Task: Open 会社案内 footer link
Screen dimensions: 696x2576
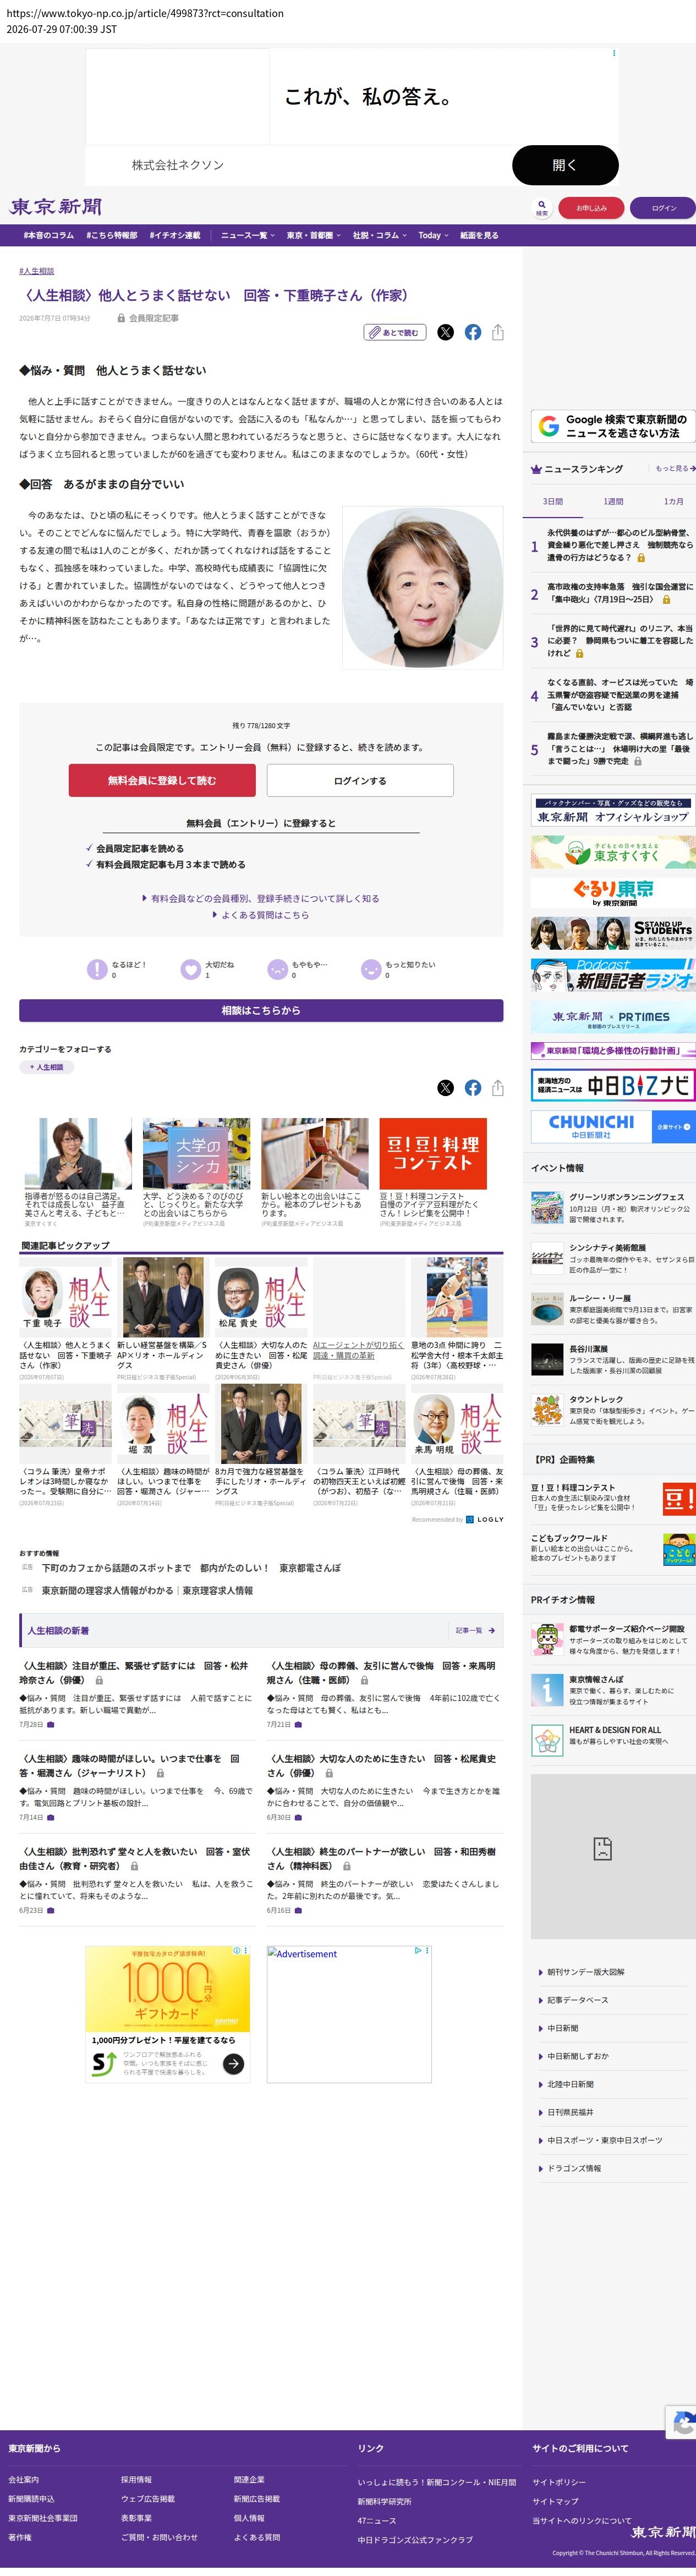Action: [x=23, y=2479]
